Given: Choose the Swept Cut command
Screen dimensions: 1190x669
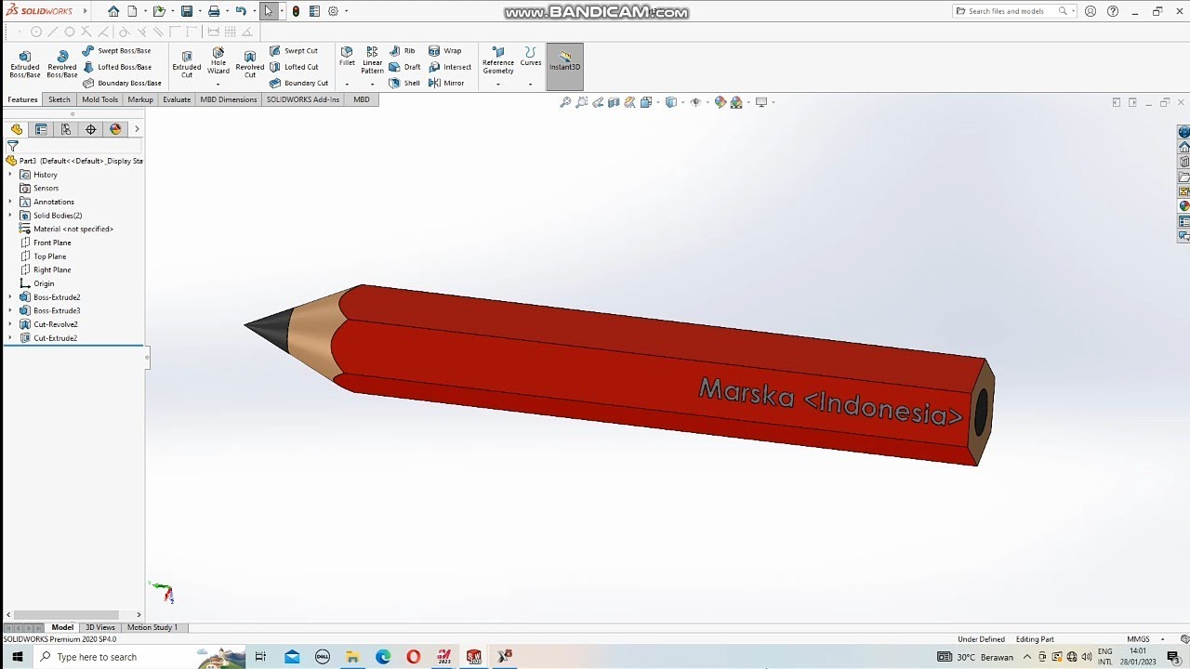Looking at the screenshot, I should 294,51.
